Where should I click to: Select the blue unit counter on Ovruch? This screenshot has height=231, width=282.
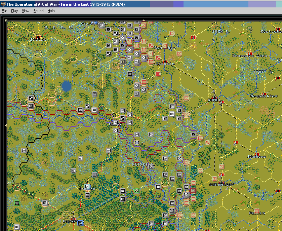click(x=87, y=187)
